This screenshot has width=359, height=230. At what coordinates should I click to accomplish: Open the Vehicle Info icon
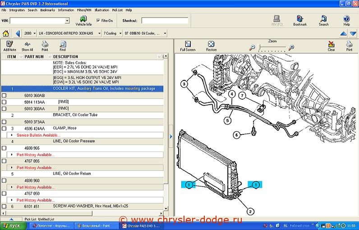83,21
